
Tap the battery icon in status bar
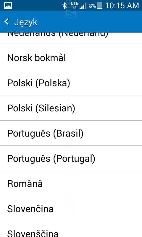point(100,6)
